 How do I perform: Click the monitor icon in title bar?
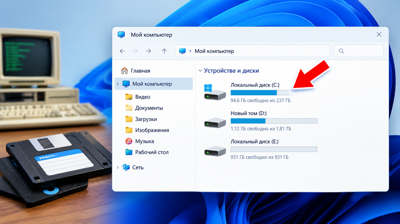coord(121,35)
